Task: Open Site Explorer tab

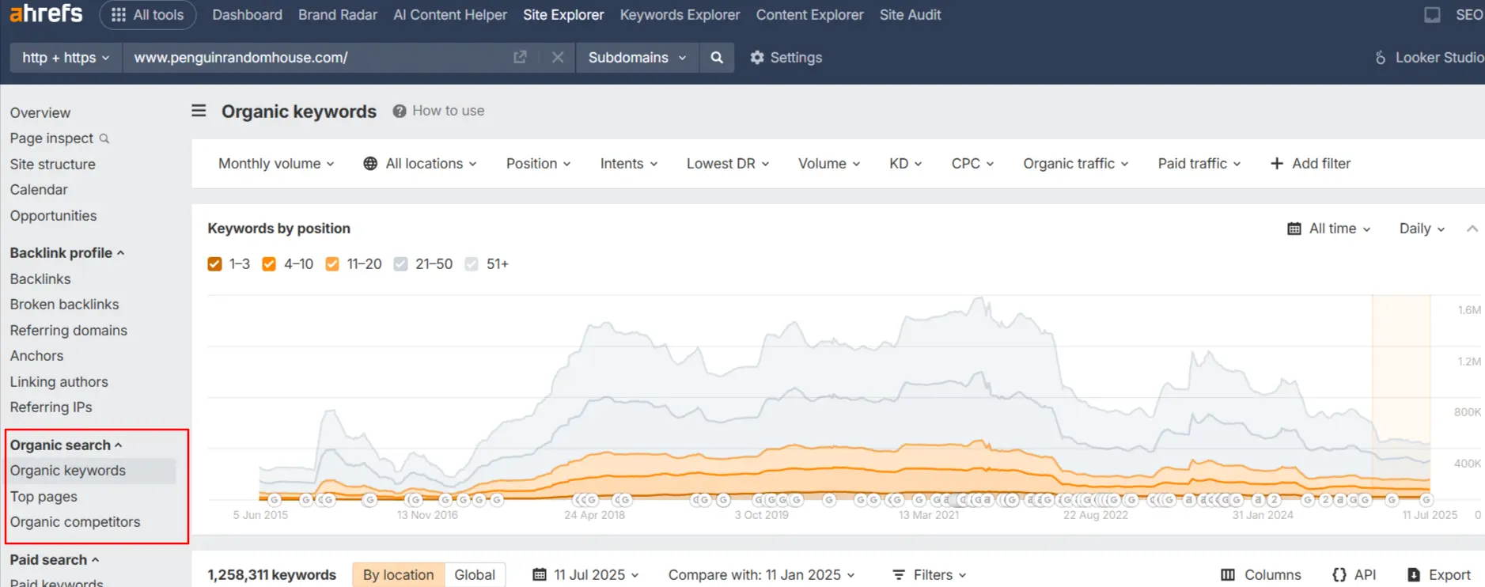Action: pos(563,15)
